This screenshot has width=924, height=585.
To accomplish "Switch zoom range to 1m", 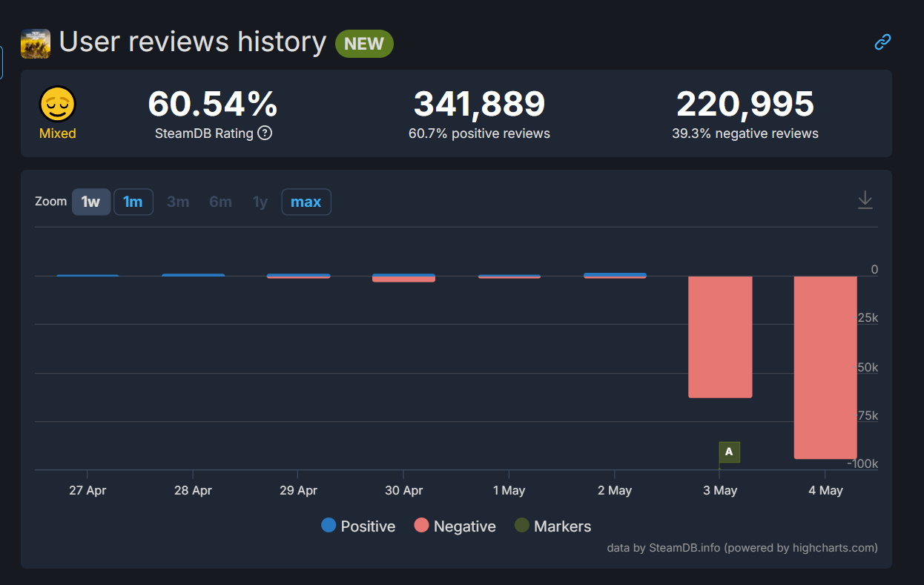I will point(133,202).
